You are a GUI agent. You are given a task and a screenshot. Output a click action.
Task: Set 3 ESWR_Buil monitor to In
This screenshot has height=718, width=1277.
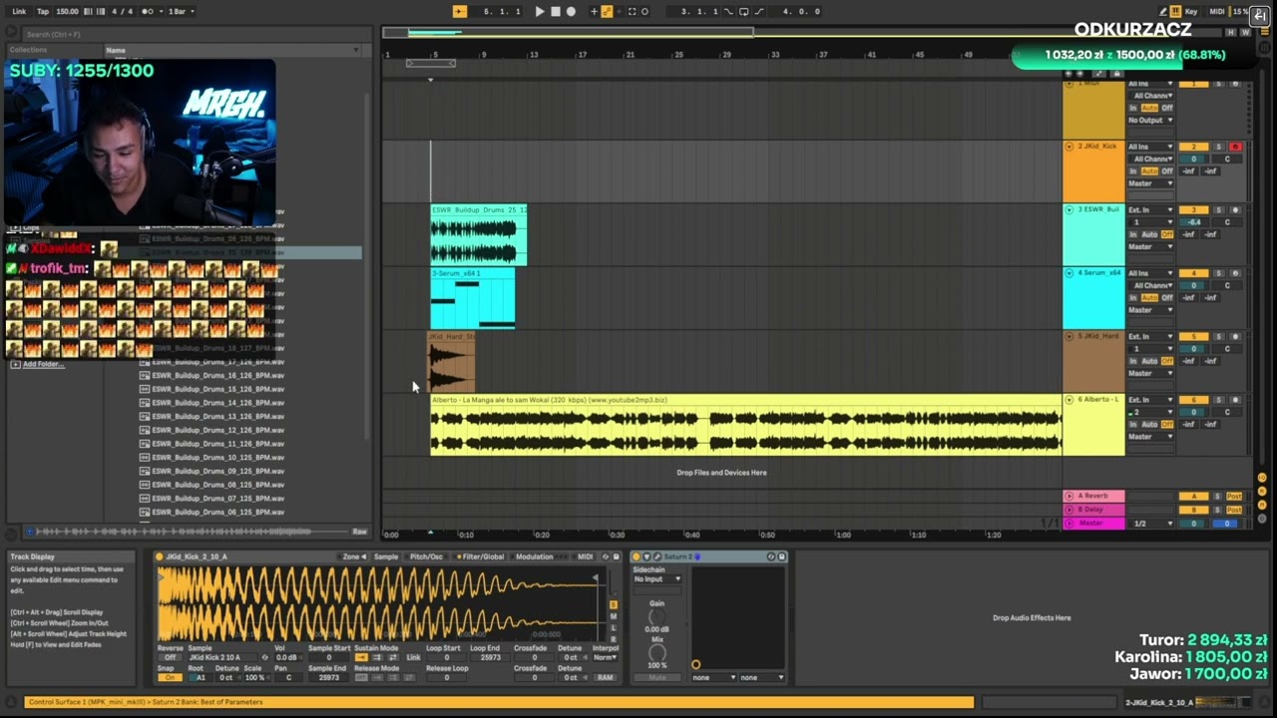tap(1133, 234)
